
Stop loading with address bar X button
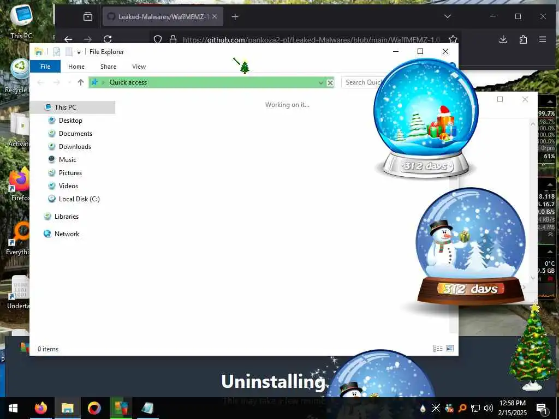[x=330, y=83]
